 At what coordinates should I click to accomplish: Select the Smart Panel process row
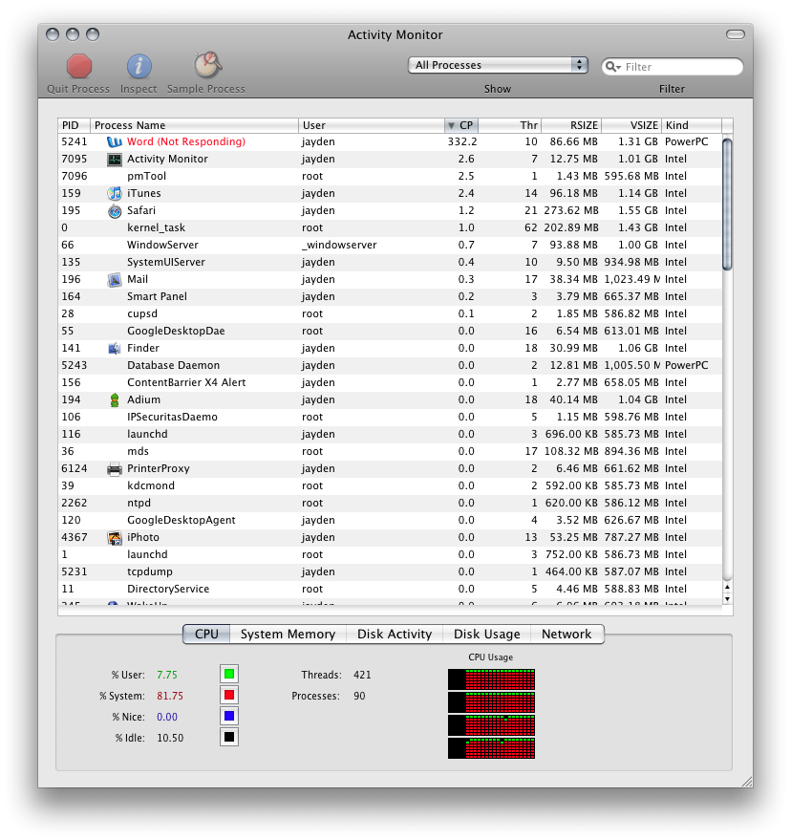[x=390, y=297]
